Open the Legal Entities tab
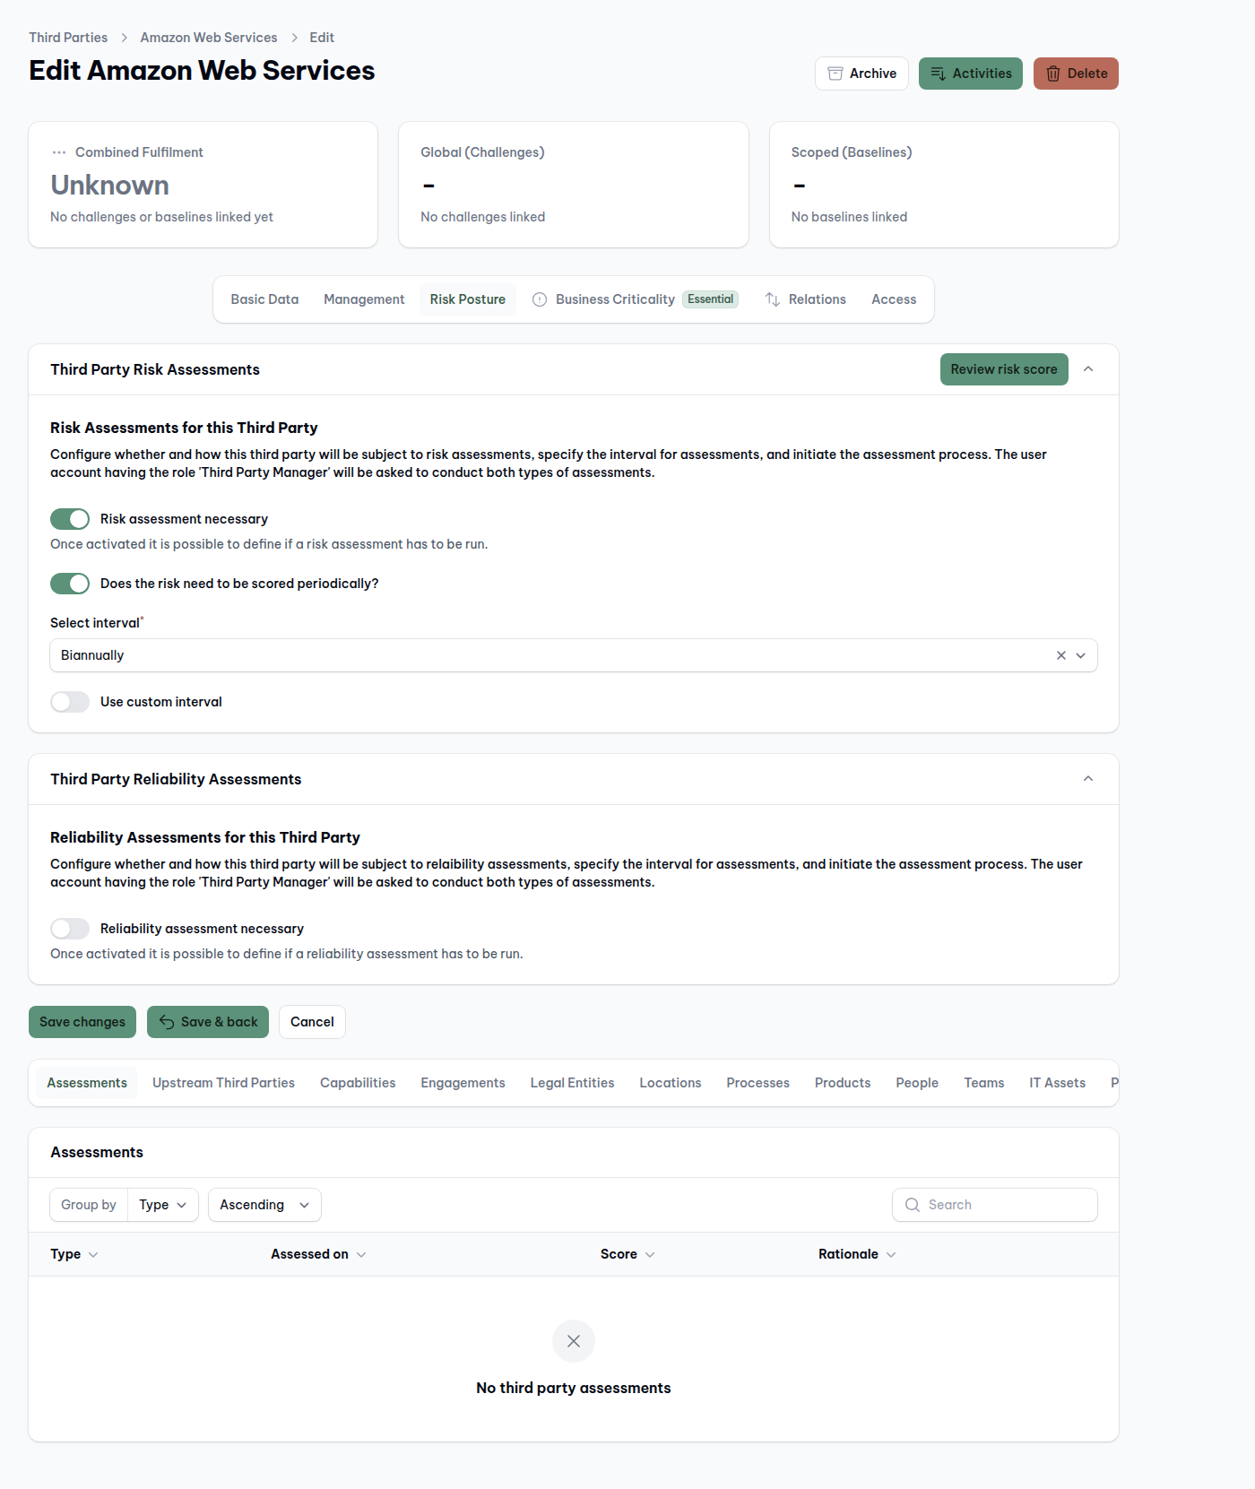Viewport: 1255px width, 1489px height. click(x=572, y=1083)
